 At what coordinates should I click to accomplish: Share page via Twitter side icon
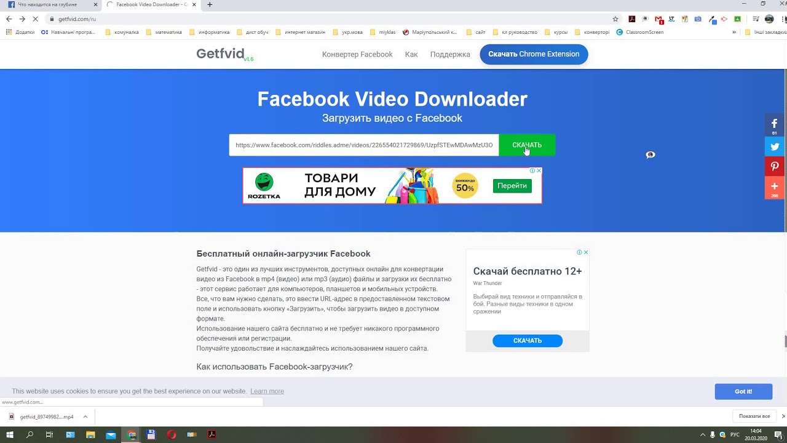pyautogui.click(x=775, y=146)
